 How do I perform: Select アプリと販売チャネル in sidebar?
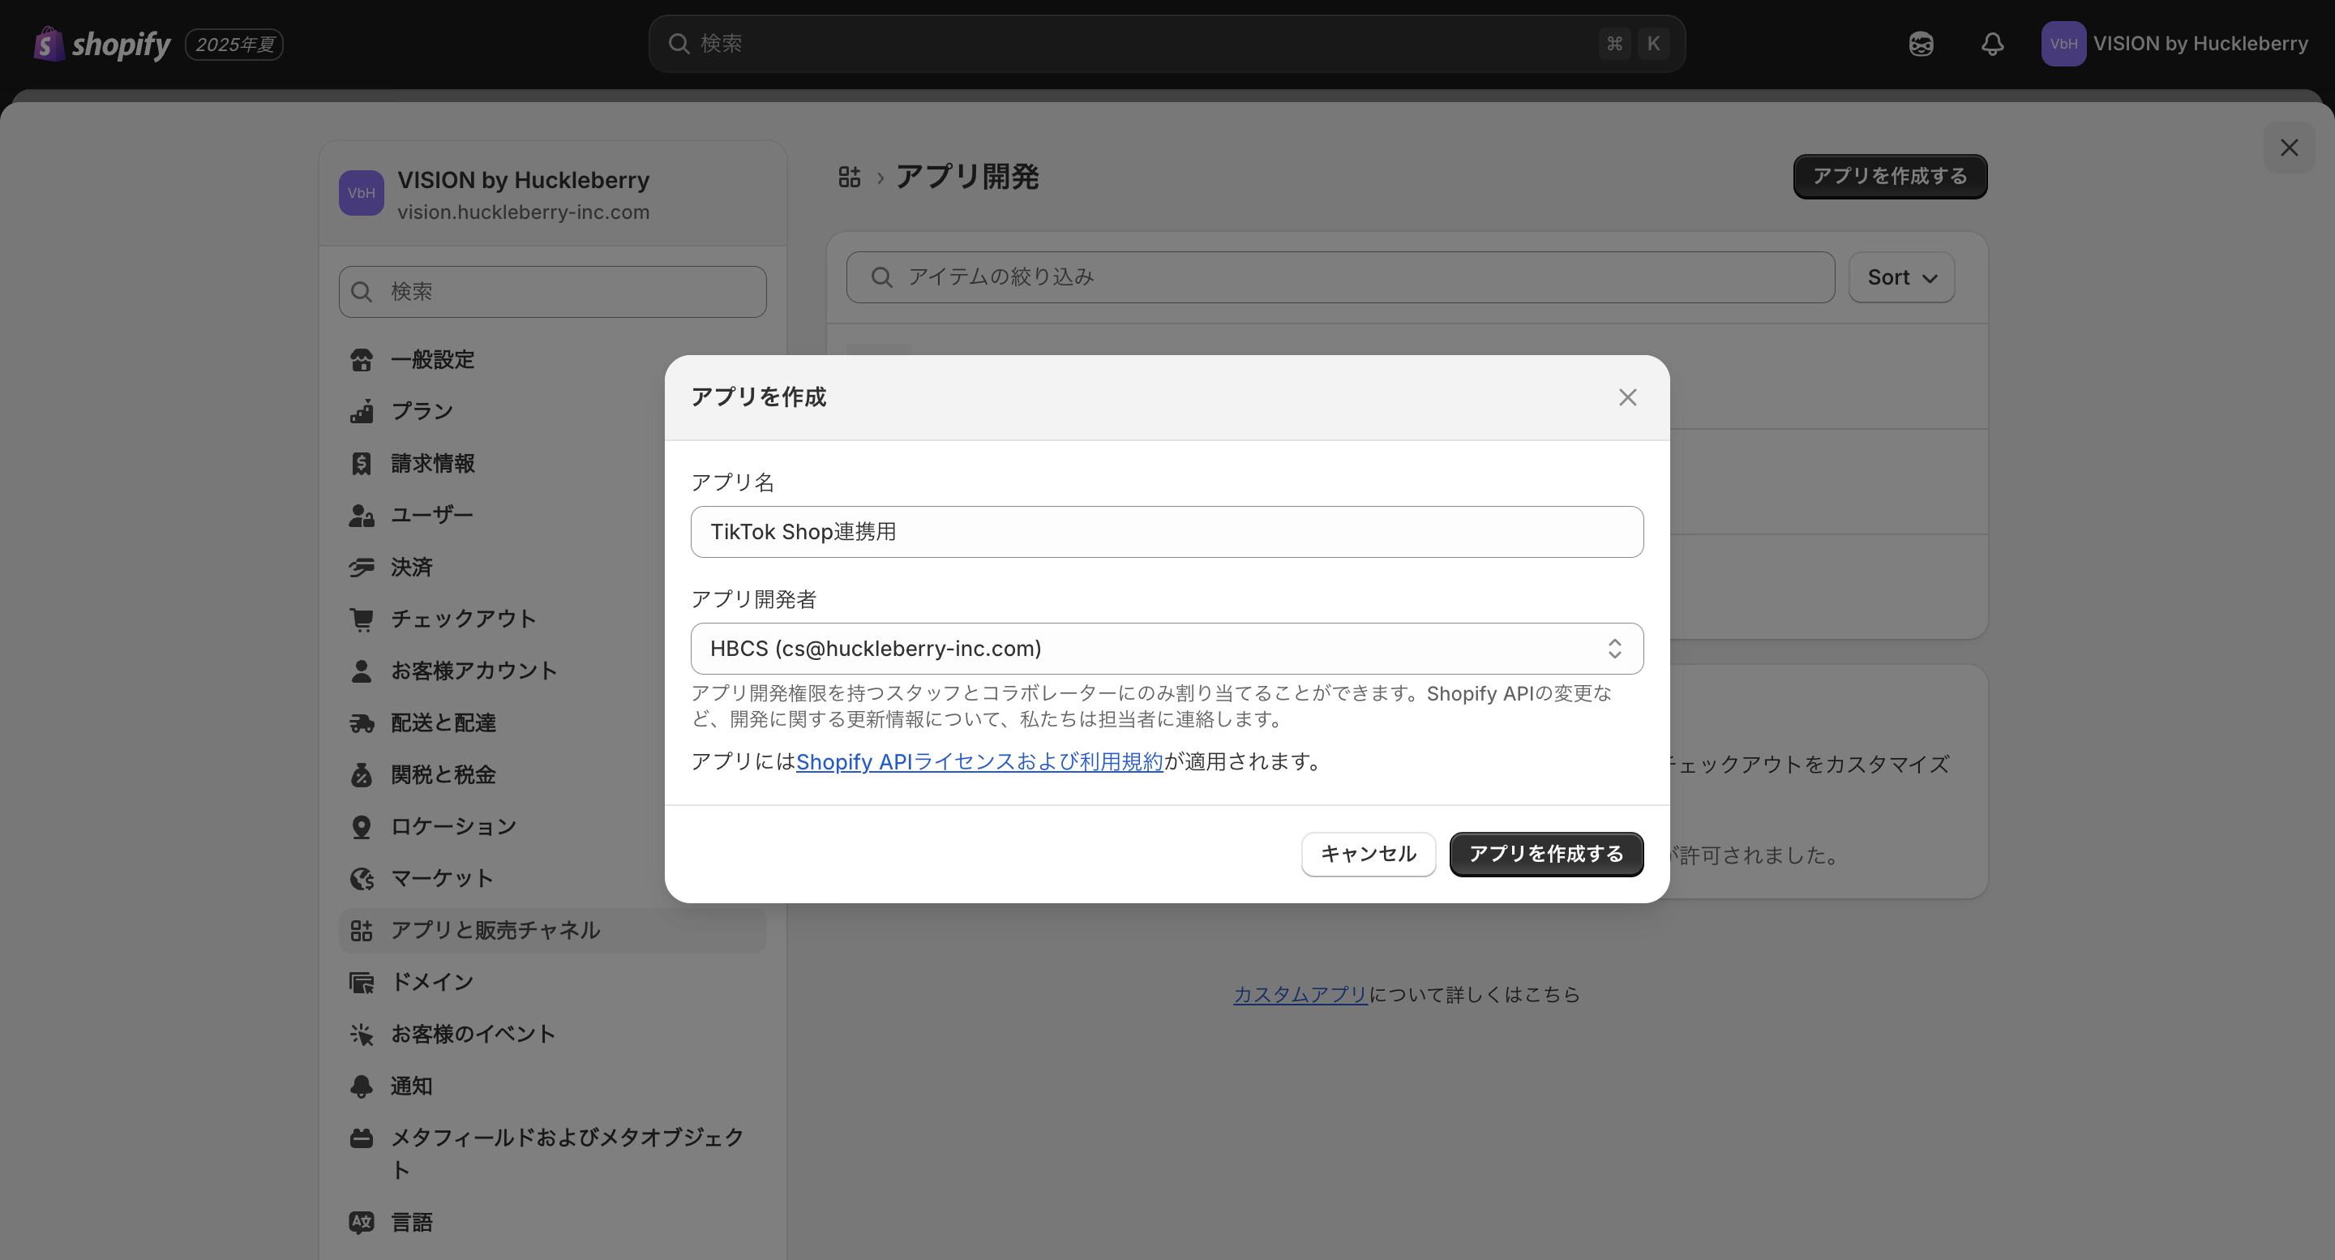click(552, 931)
